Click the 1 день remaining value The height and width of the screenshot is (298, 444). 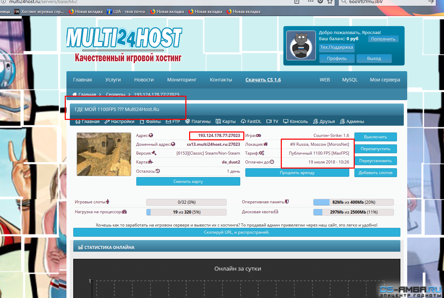pyautogui.click(x=233, y=171)
